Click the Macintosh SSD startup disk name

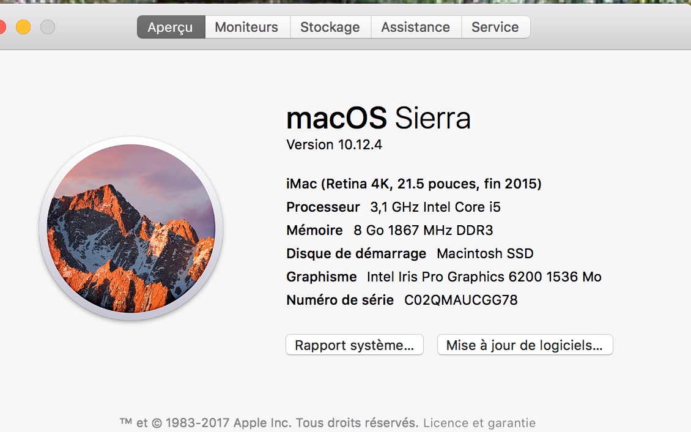tap(485, 253)
